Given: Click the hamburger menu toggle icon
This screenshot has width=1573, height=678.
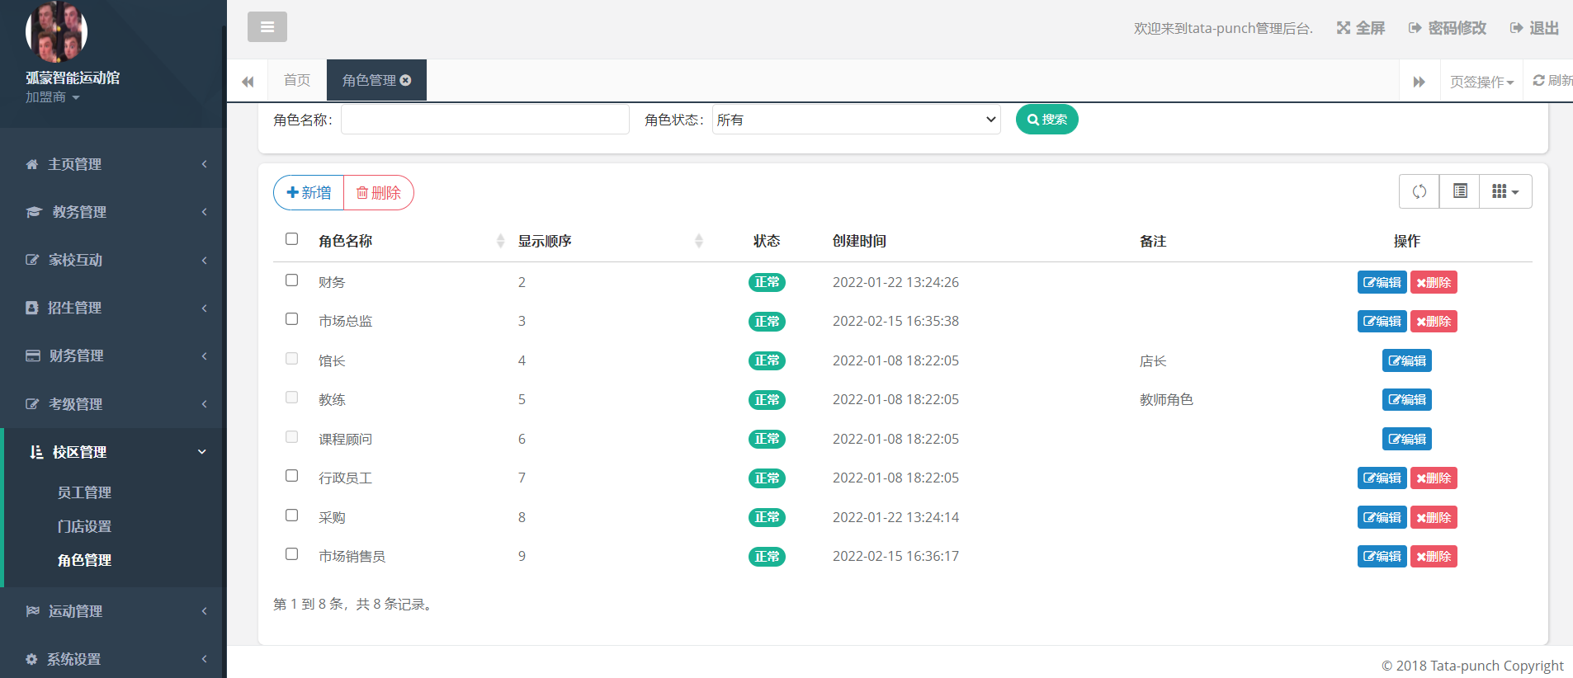Looking at the screenshot, I should pos(267,27).
